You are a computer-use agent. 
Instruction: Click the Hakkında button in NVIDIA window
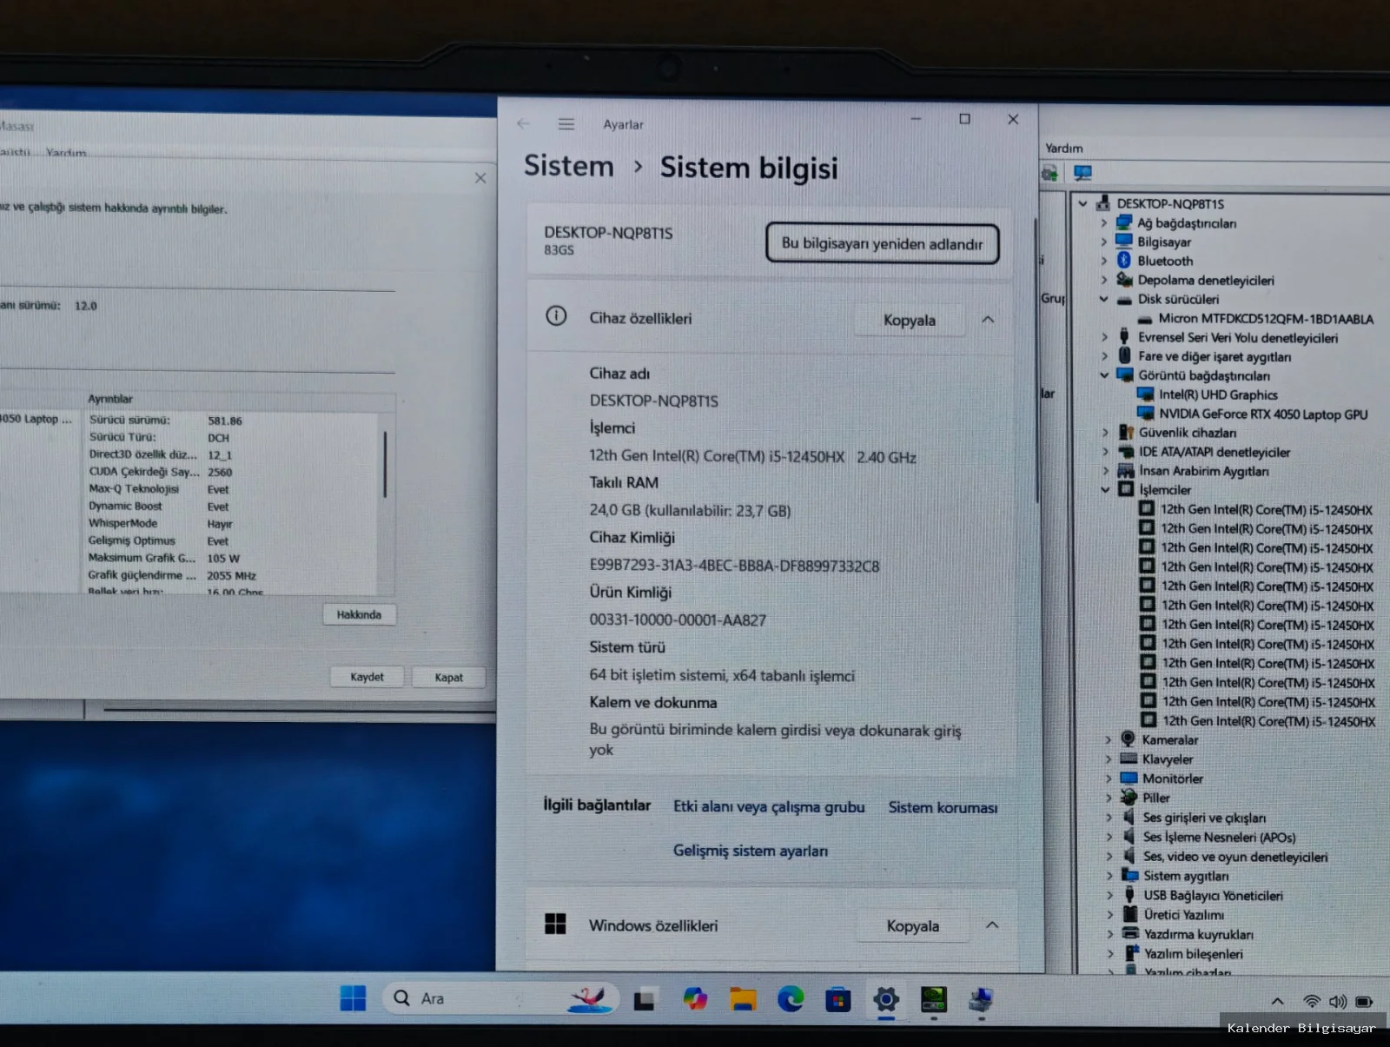[x=359, y=614]
